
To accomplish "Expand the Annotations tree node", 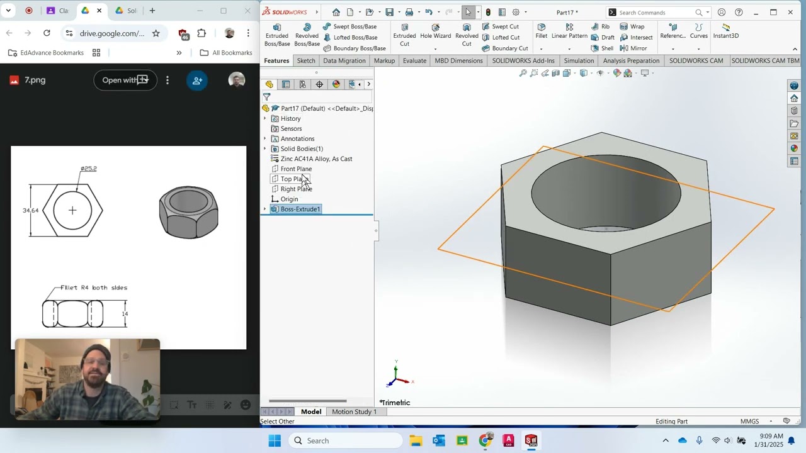I will [264, 138].
